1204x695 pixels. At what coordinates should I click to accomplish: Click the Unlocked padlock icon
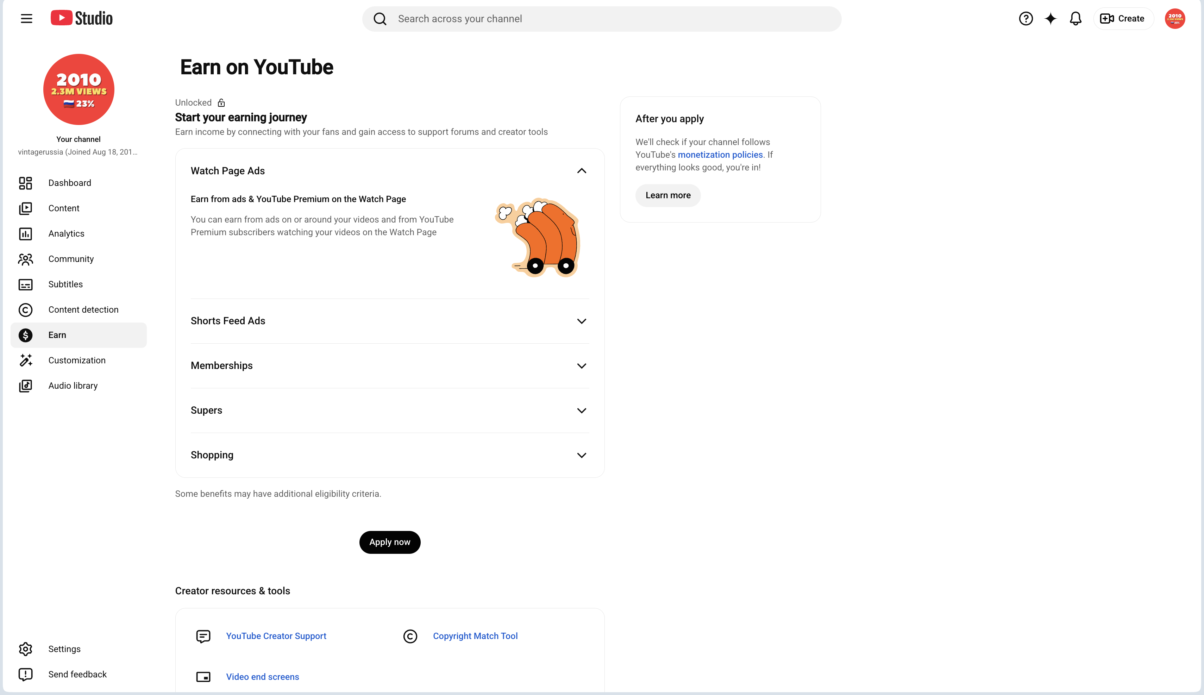click(x=221, y=102)
